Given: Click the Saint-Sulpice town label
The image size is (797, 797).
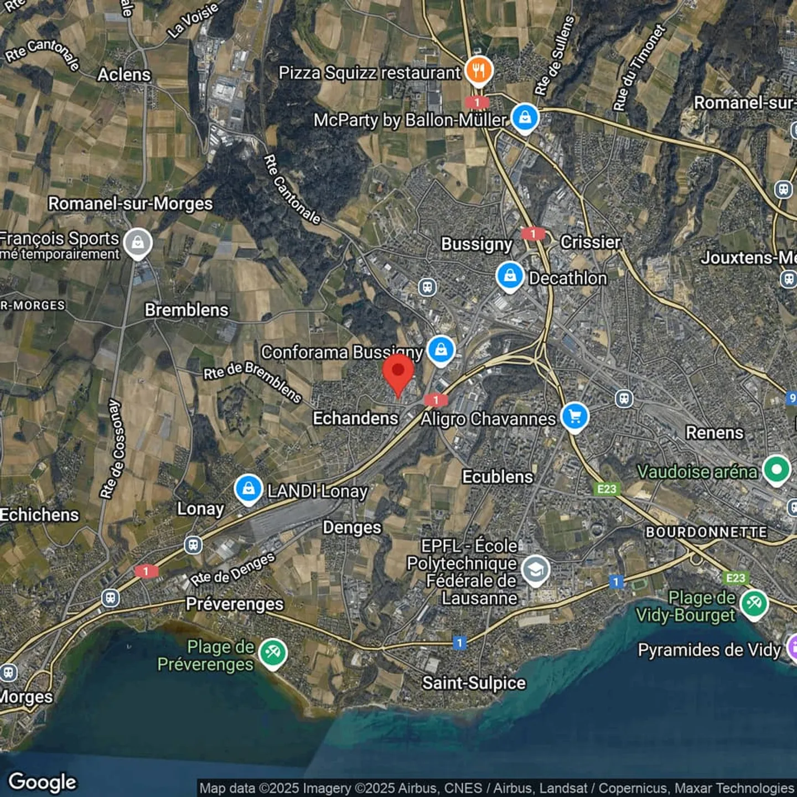Looking at the screenshot, I should point(474,683).
